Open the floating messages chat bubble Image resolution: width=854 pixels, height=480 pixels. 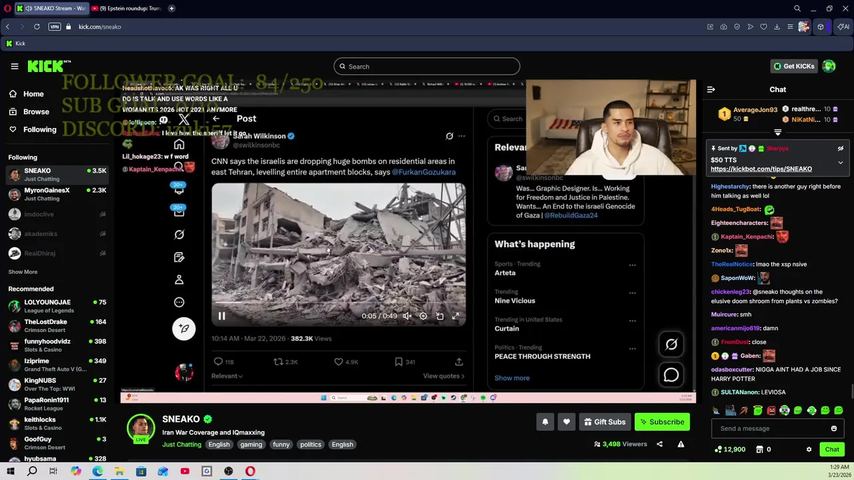(x=671, y=375)
